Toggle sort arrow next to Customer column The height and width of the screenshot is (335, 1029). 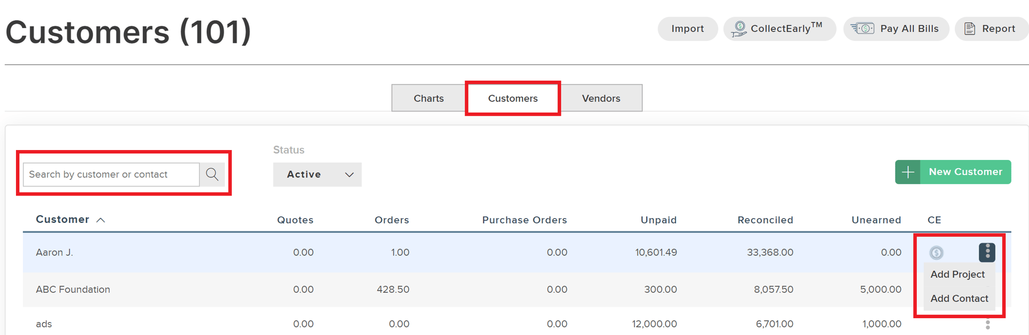pyautogui.click(x=101, y=220)
